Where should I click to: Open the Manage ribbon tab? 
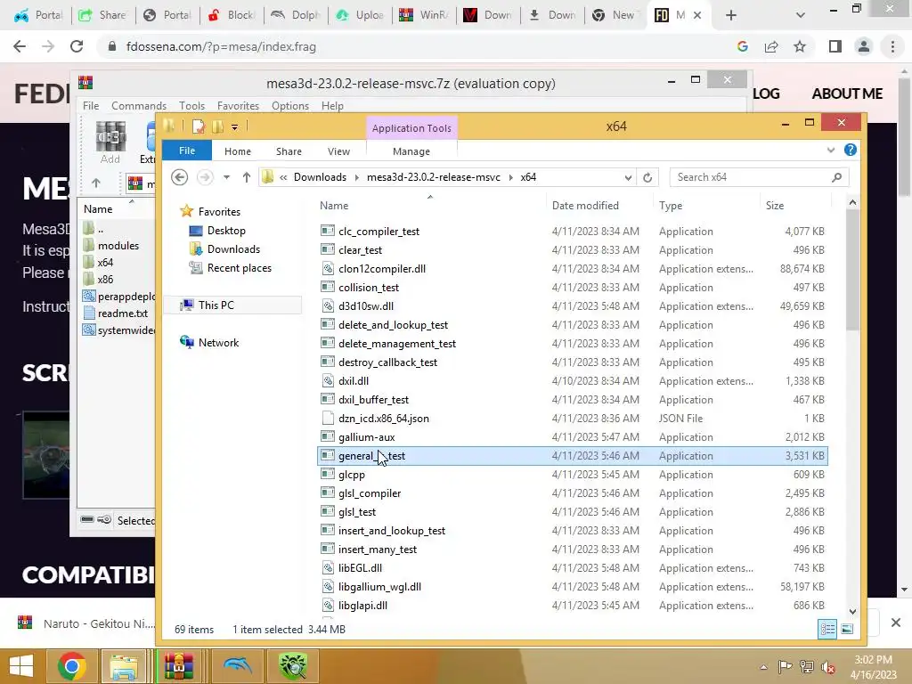[x=411, y=151]
